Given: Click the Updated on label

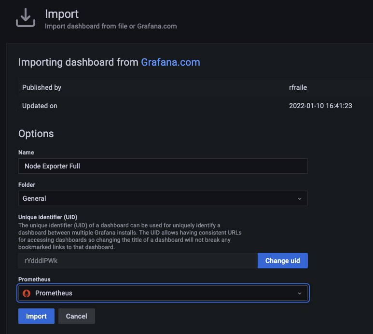Looking at the screenshot, I should pyautogui.click(x=40, y=106).
